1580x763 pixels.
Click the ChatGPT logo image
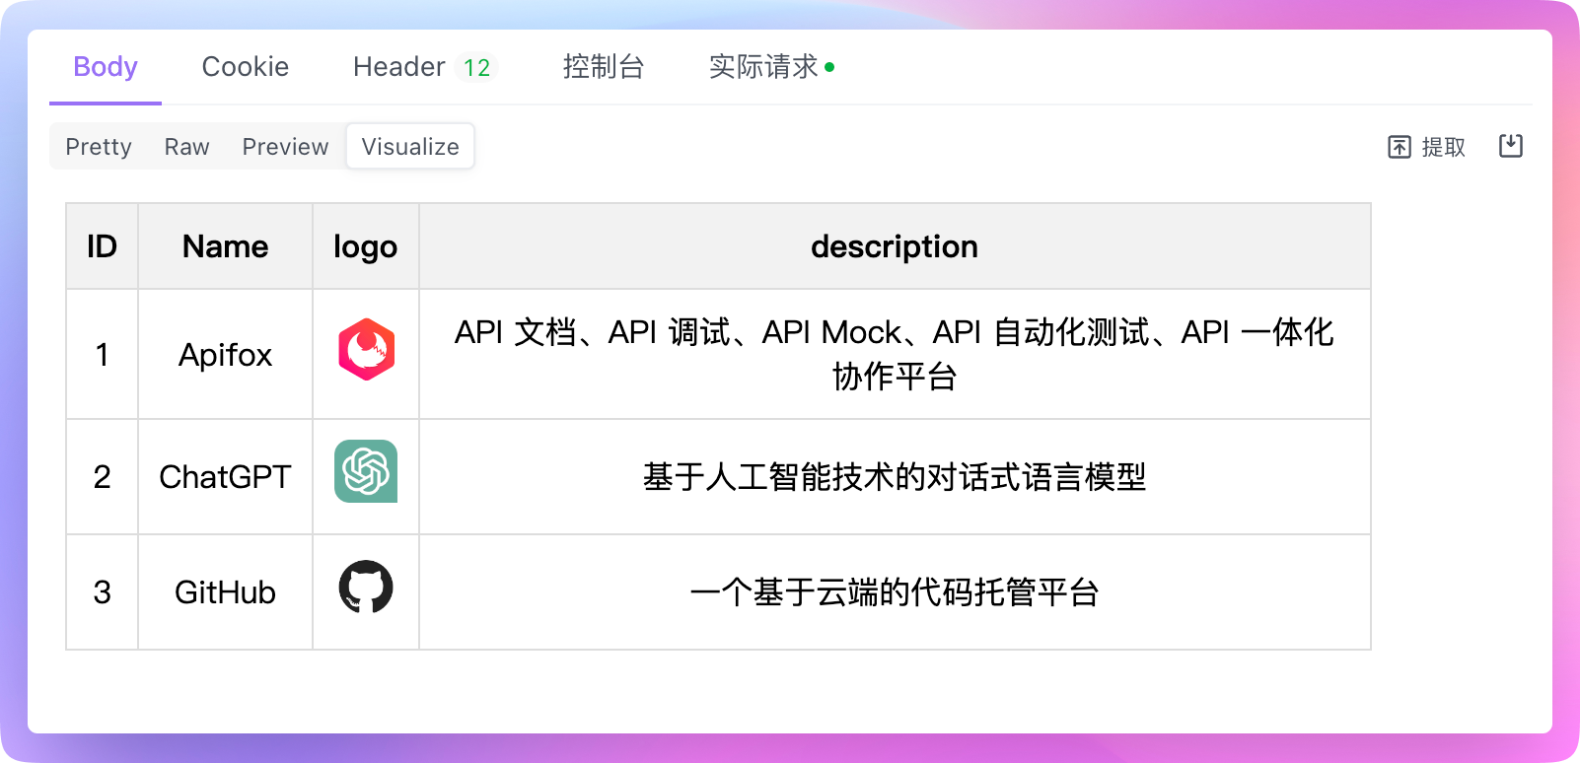(x=366, y=471)
